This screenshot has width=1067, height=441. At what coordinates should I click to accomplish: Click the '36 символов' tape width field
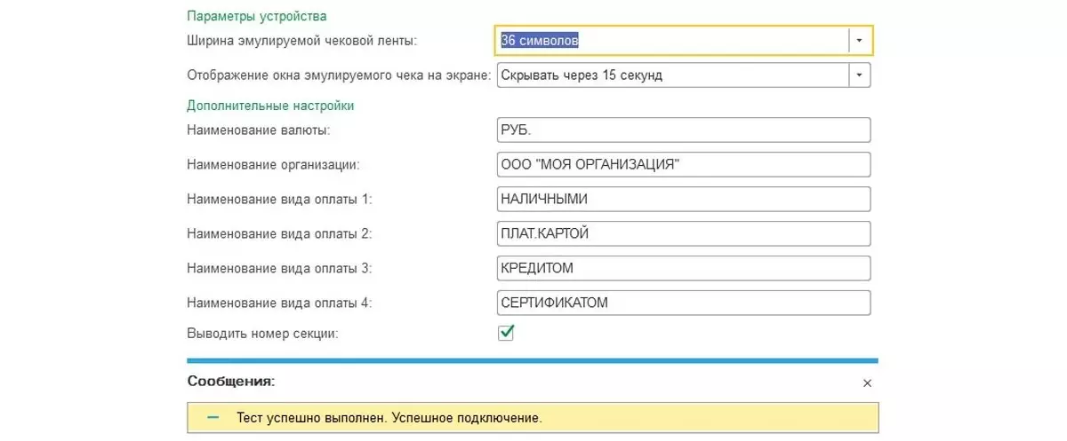671,41
